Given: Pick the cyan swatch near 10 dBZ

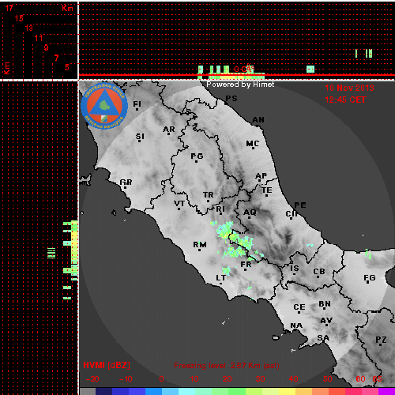Looking at the screenshot, I should click(186, 391).
